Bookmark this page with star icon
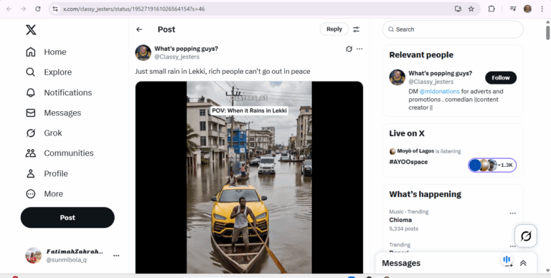 tap(471, 9)
